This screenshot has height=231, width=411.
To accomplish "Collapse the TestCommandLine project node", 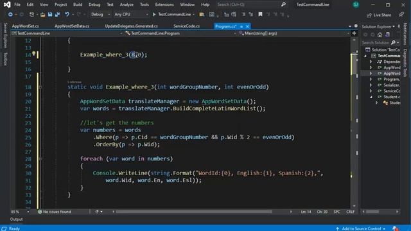I will [365, 56].
